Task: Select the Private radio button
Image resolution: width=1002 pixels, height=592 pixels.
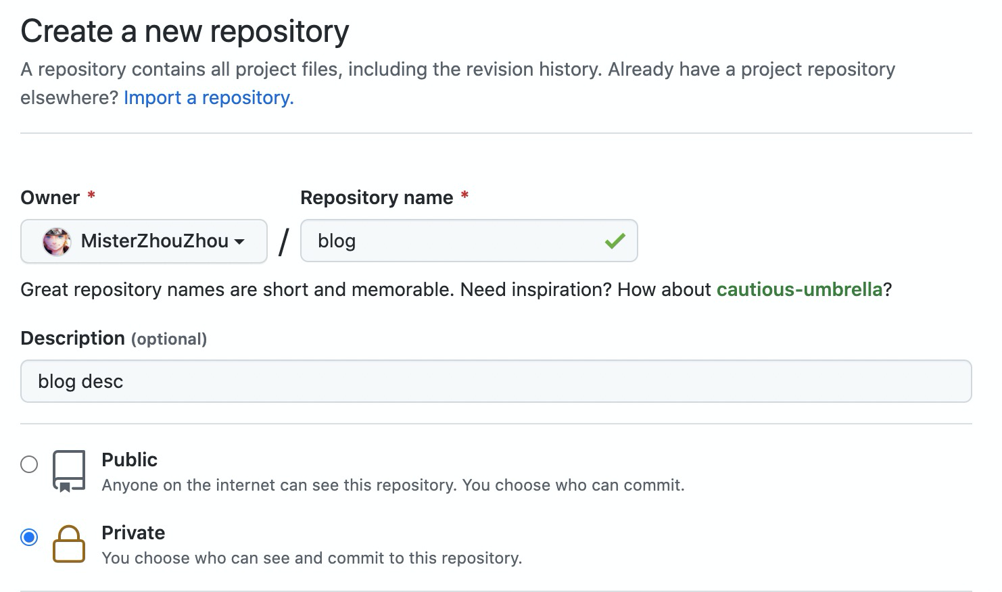Action: click(x=29, y=537)
